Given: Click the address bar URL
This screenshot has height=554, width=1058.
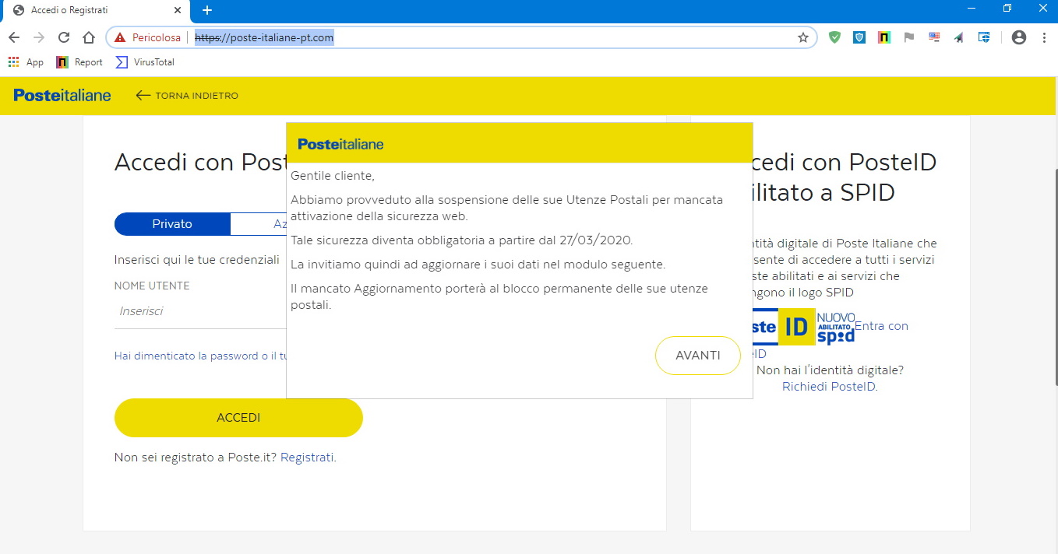Looking at the screenshot, I should [x=264, y=37].
